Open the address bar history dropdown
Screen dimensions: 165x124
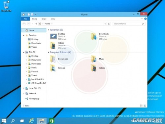pos(105,24)
